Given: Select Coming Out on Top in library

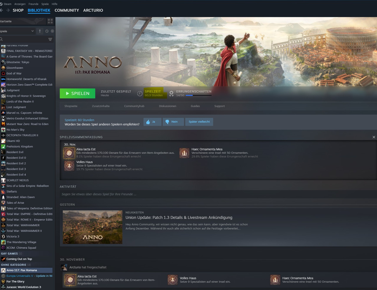Looking at the screenshot, I should pyautogui.click(x=26, y=259).
